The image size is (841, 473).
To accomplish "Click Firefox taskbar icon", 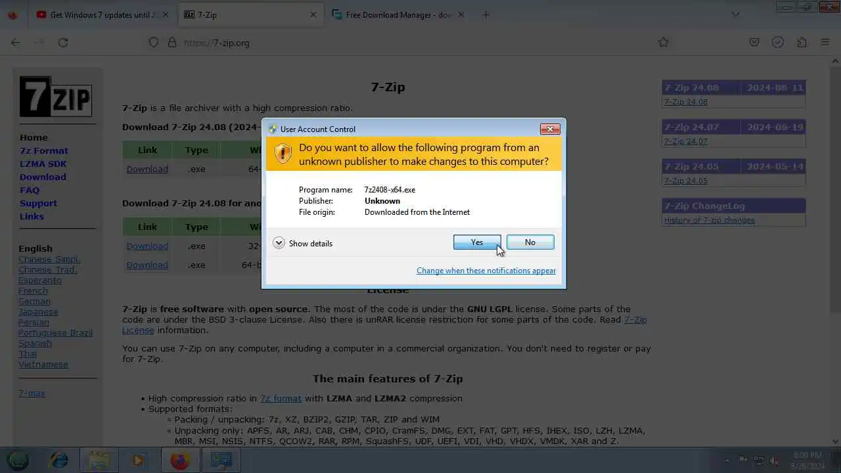I will [180, 461].
